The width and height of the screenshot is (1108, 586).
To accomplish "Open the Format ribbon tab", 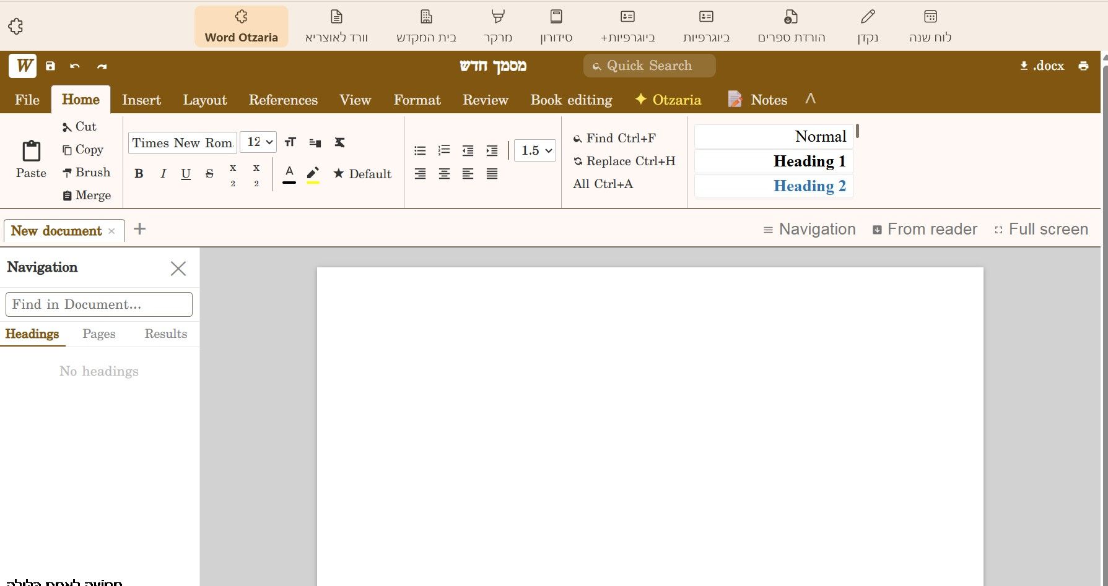I will click(417, 100).
